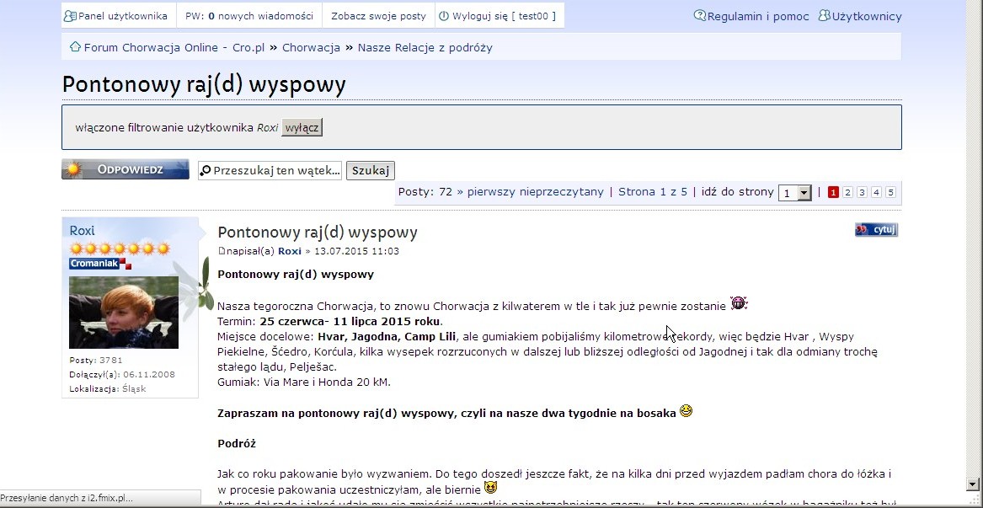Click the sun icon on the Odpowiedz button
This screenshot has height=508, width=983.
click(74, 168)
